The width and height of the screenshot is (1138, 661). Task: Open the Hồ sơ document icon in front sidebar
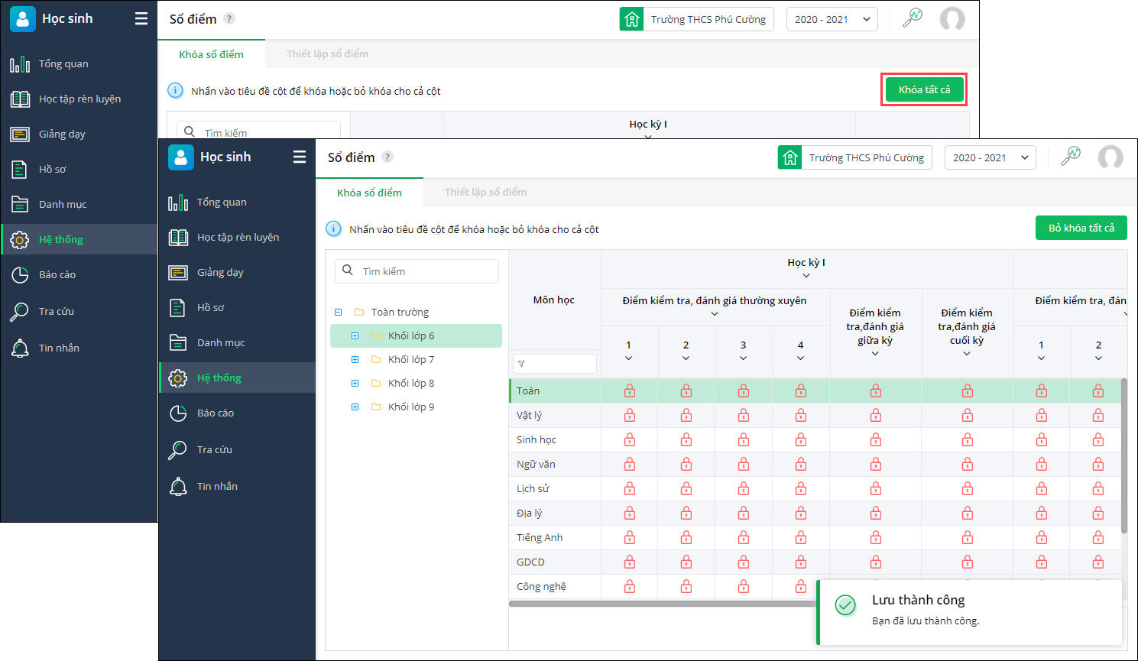click(178, 308)
